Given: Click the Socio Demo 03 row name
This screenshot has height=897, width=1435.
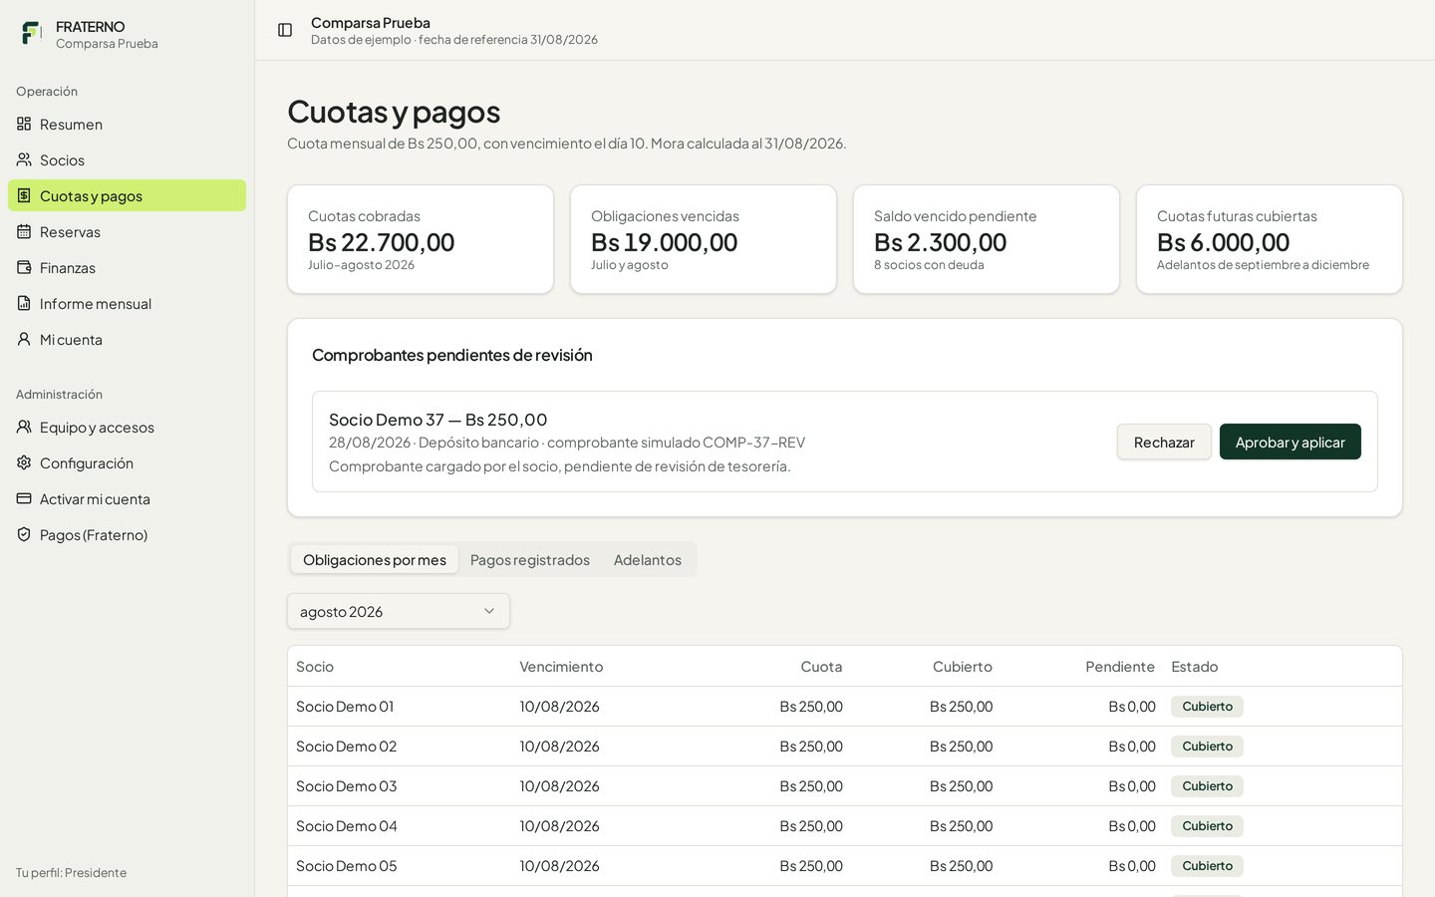Looking at the screenshot, I should click(x=346, y=785).
